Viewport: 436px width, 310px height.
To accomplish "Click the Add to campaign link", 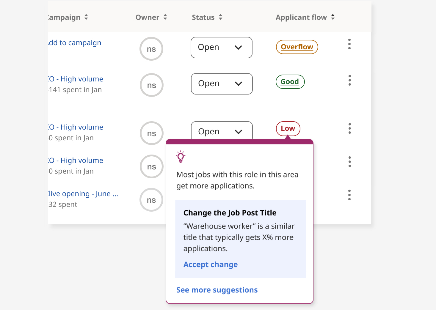I will tap(75, 43).
